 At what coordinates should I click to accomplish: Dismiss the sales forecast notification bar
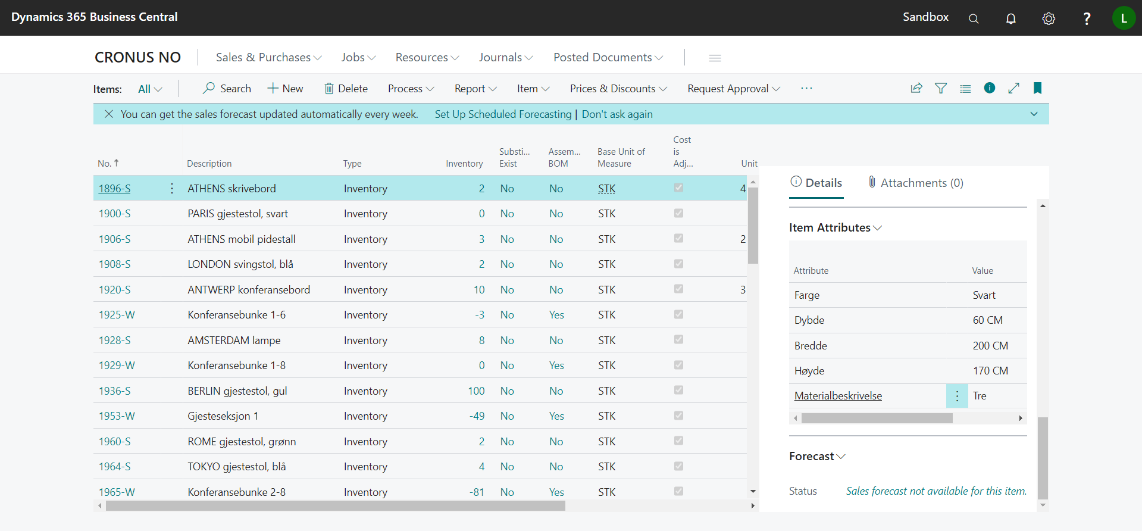click(109, 114)
